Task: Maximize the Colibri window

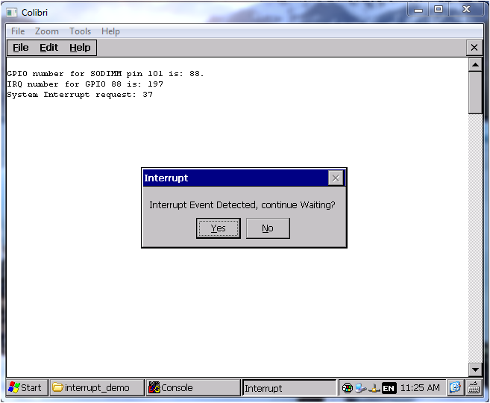Action: [x=439, y=10]
